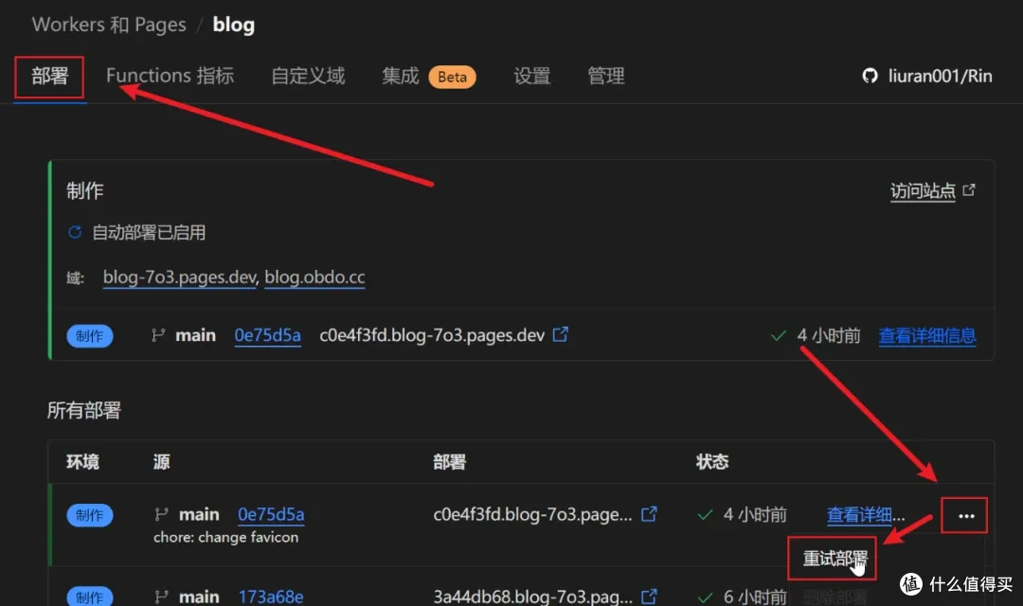Open the 自定义域 tab
Image resolution: width=1023 pixels, height=606 pixels.
pos(308,76)
